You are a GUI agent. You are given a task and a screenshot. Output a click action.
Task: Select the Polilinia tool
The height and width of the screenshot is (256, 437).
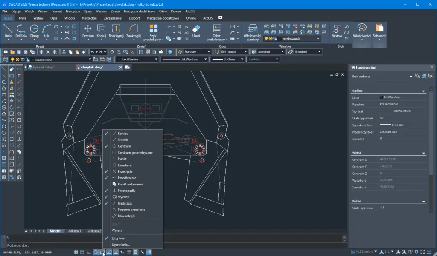(21, 31)
